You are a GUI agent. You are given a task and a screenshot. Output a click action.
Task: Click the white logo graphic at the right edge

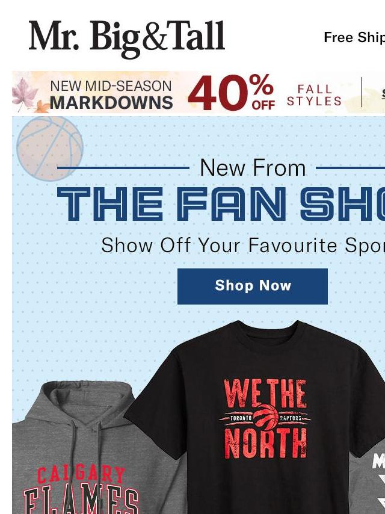tap(378, 482)
